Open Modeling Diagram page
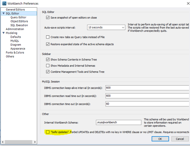This screenshot has width=190, height=146. (x=16, y=45)
